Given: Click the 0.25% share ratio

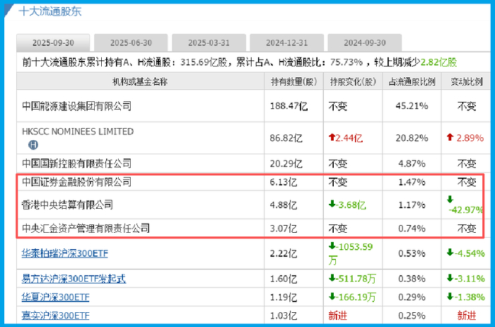Looking at the screenshot, I should pyautogui.click(x=412, y=315).
